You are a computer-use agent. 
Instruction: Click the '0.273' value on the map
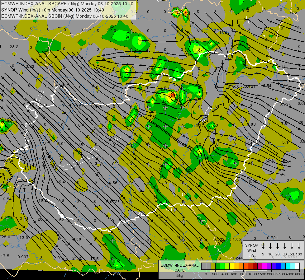tap(7, 218)
